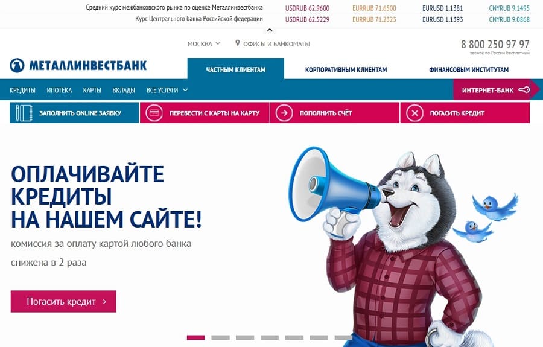543x347 pixels.
Task: Click the arrow circle icon for Пополнить счёт
Action: (284, 113)
